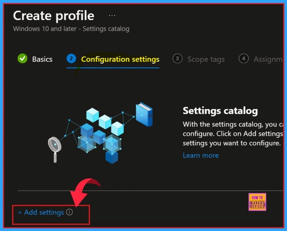The image size is (287, 231).
Task: Select the green Basics completed checkmark
Action: pos(22,58)
